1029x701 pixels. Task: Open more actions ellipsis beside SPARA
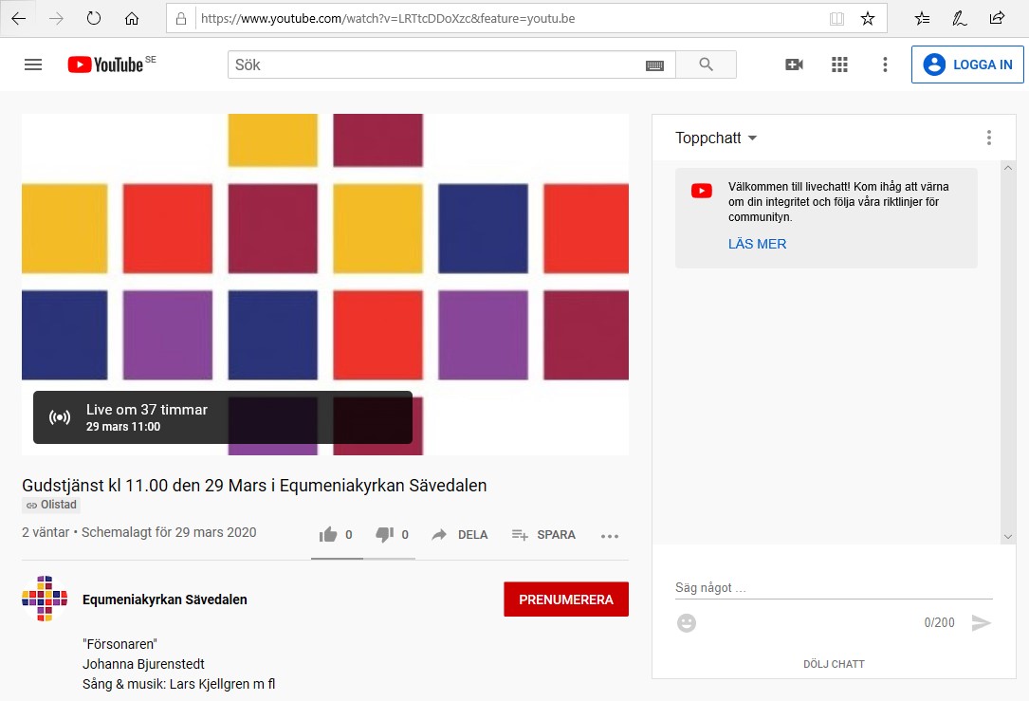coord(610,536)
